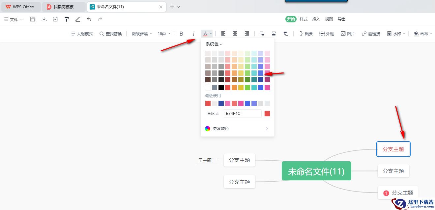Open the 文件 menu
This screenshot has height=210, width=435.
click(x=14, y=19)
